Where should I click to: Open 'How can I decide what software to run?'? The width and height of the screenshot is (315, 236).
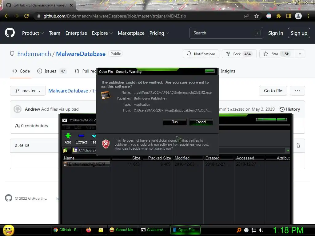(x=144, y=148)
